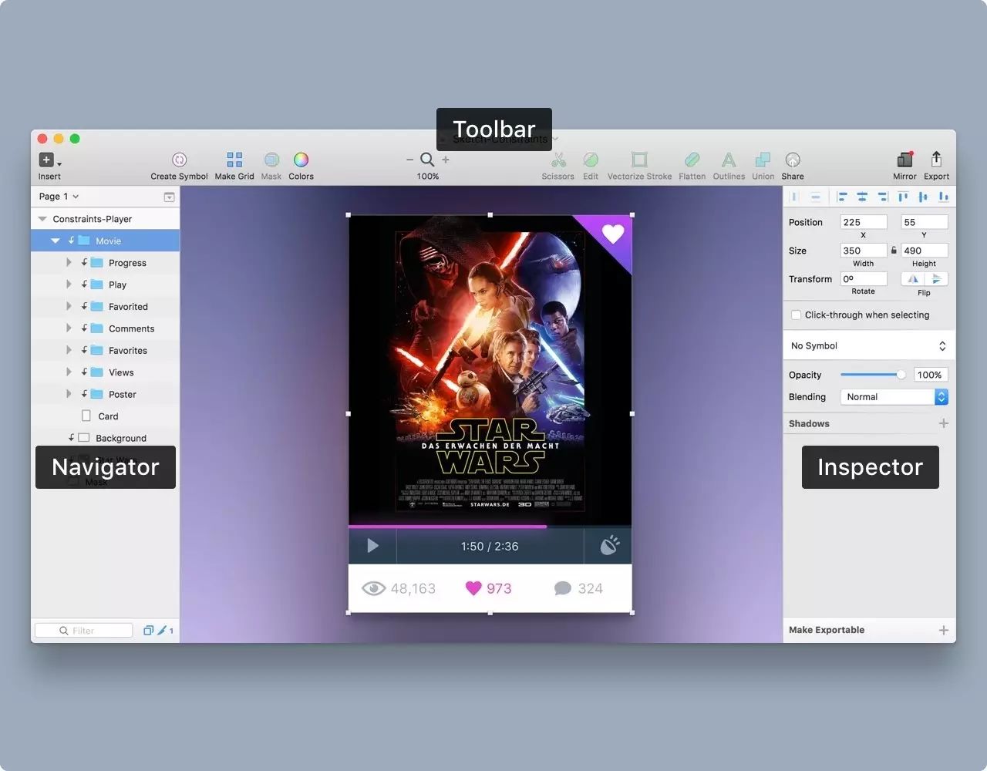987x771 pixels.
Task: Align selection to left edge
Action: tap(842, 197)
